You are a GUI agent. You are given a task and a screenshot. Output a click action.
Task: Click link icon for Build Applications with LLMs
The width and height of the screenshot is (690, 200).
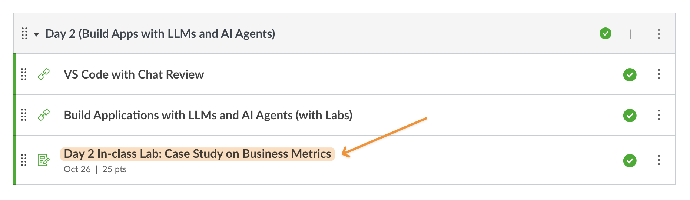point(44,115)
